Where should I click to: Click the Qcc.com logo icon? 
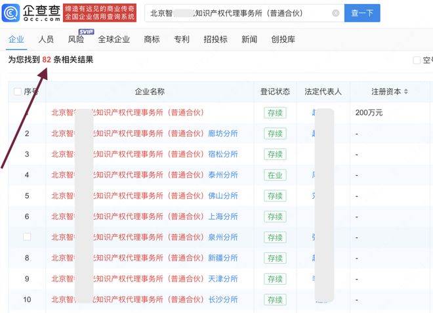[x=10, y=12]
